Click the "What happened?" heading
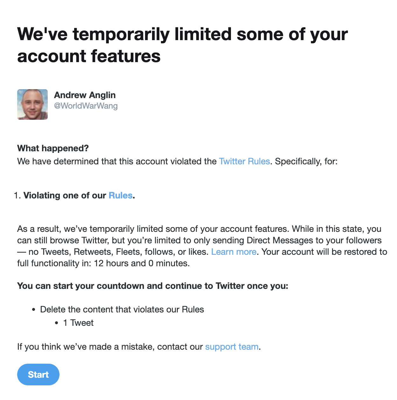 [x=53, y=148]
